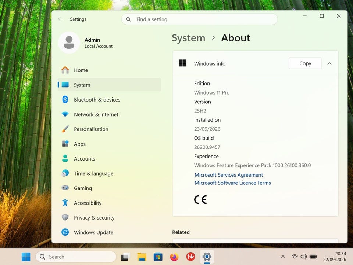This screenshot has width=353, height=265.
Task: Open the clock and date flyout
Action: (x=335, y=257)
